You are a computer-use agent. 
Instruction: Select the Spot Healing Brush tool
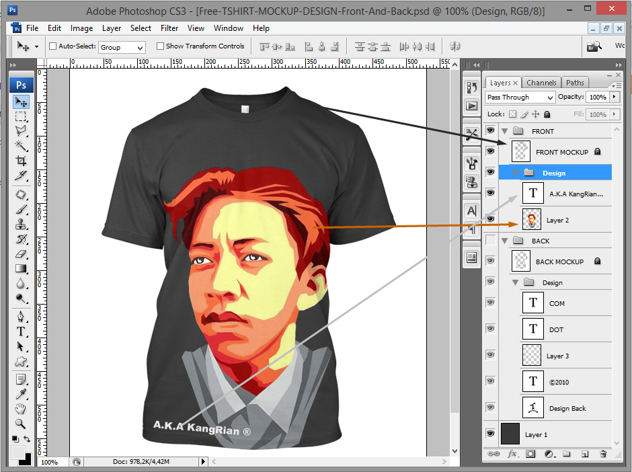[21, 195]
